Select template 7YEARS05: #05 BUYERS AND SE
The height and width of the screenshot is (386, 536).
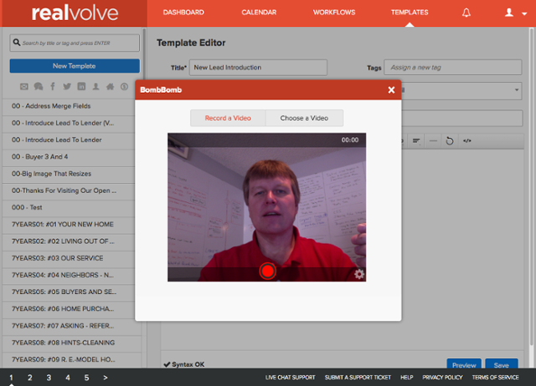[x=72, y=292]
